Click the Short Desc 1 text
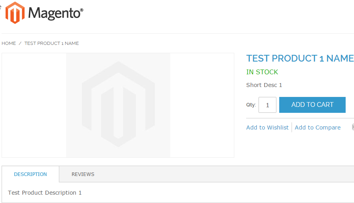 coord(264,85)
